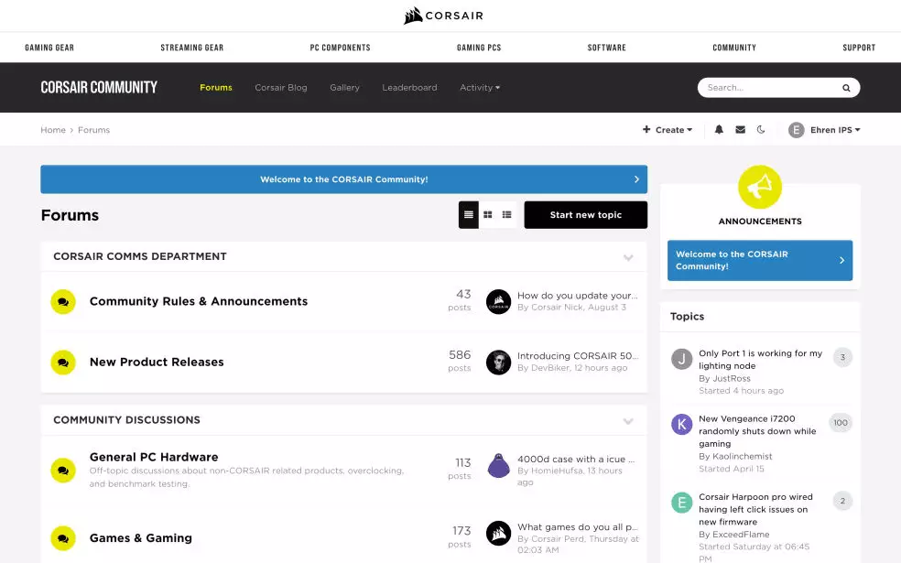Click the Corsair Community header title
This screenshot has height=563, width=901.
click(99, 87)
